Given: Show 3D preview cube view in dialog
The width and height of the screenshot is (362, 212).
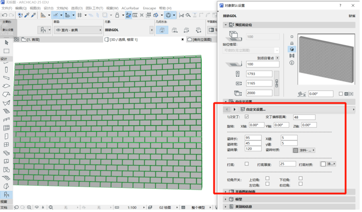Looking at the screenshot, I should (x=292, y=49).
